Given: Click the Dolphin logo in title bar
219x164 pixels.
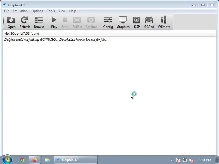Looking at the screenshot, I should pos(5,5).
